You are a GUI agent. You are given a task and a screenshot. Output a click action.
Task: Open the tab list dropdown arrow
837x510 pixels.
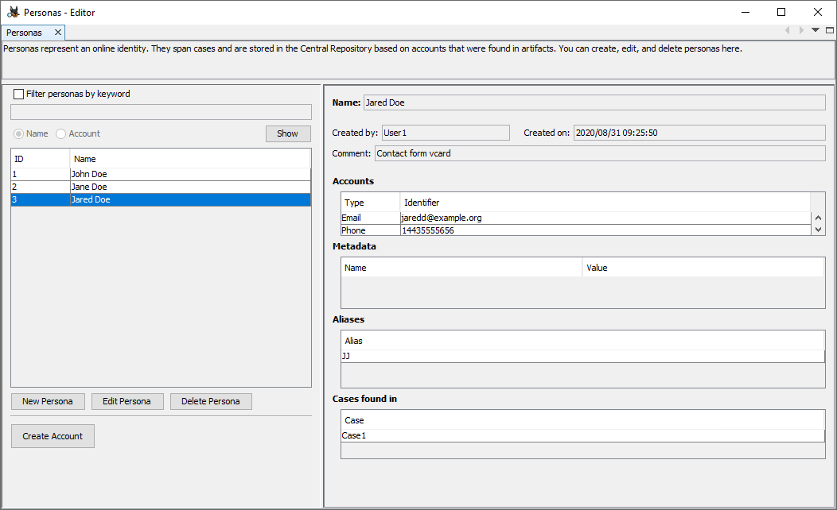click(816, 30)
